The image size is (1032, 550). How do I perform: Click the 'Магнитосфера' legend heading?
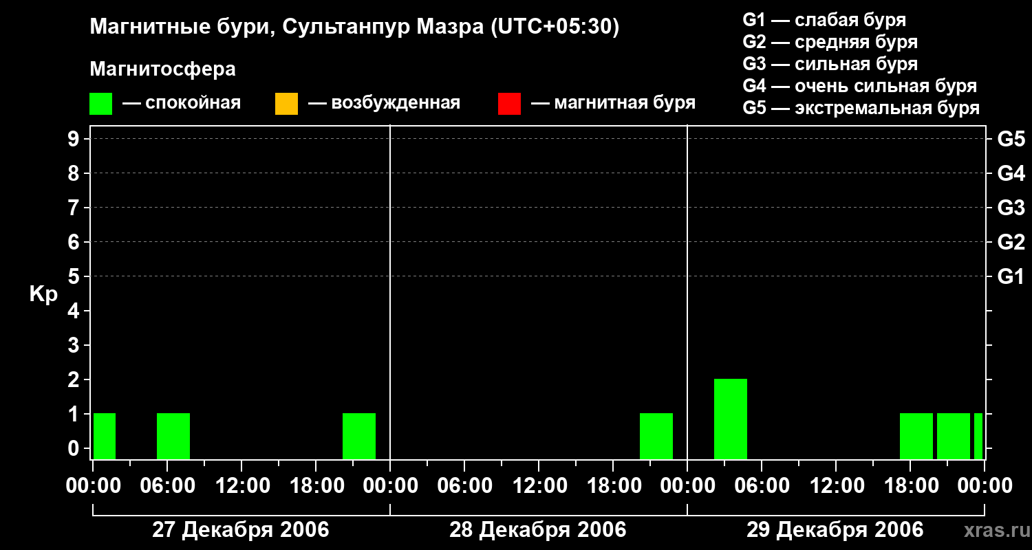162,69
